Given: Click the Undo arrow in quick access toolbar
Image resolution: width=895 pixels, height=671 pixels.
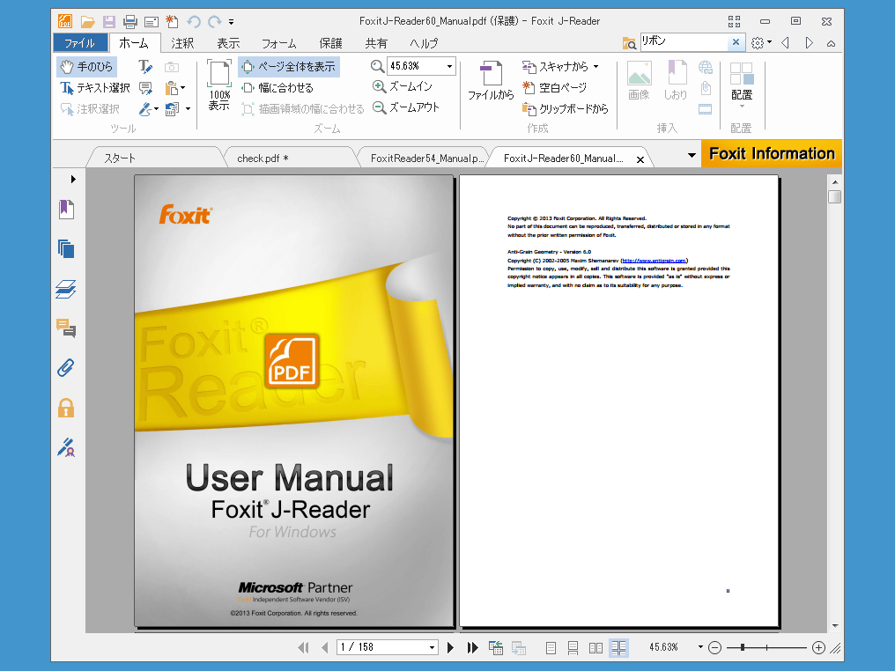Looking at the screenshot, I should 194,22.
